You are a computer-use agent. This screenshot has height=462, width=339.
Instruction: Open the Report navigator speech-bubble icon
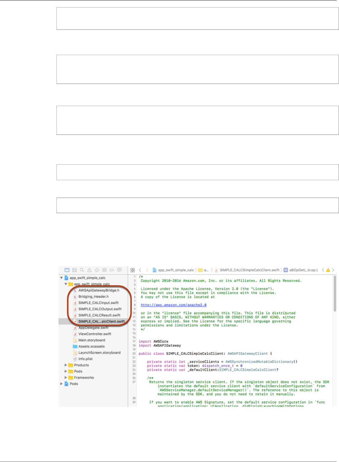pyautogui.click(x=119, y=270)
